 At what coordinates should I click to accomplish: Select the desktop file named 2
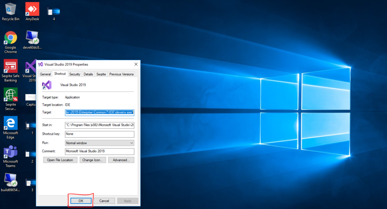[31, 156]
